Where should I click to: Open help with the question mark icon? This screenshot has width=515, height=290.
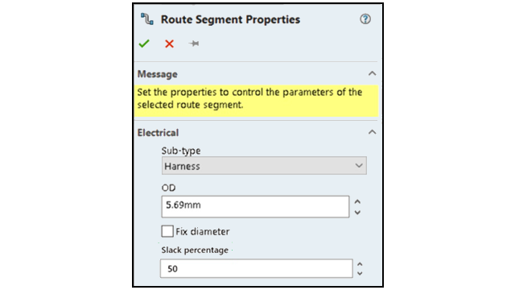click(365, 19)
